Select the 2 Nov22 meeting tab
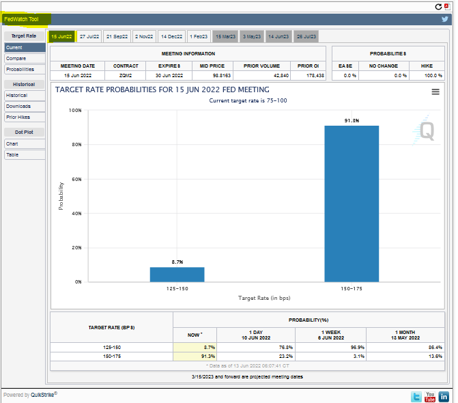Viewport: 458px width, 403px height. pos(144,36)
